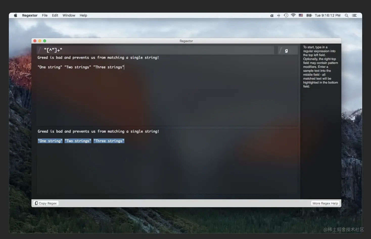The width and height of the screenshot is (371, 239).
Task: Open the Help menu
Action: 83,15
